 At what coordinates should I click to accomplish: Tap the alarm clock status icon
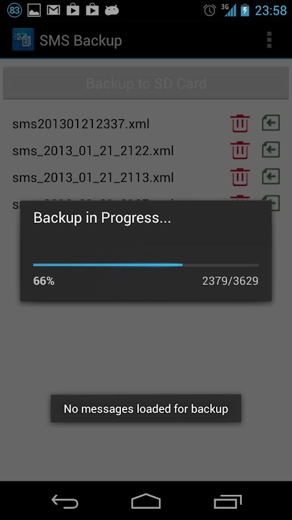click(210, 11)
